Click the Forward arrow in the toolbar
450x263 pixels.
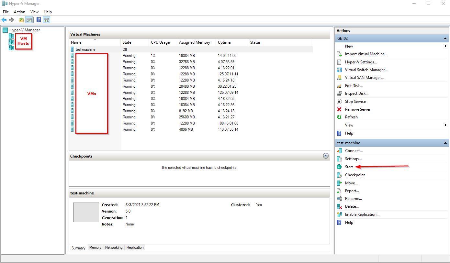[x=11, y=20]
